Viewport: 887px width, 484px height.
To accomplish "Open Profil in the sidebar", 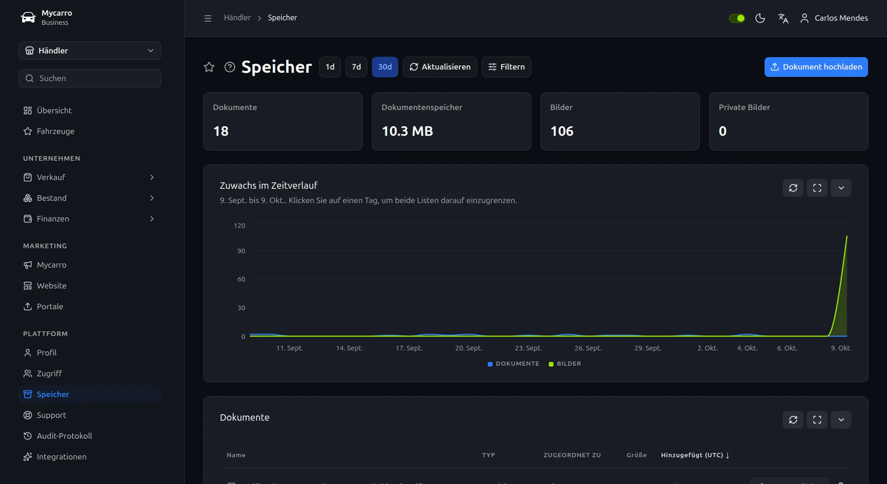I will coord(90,353).
